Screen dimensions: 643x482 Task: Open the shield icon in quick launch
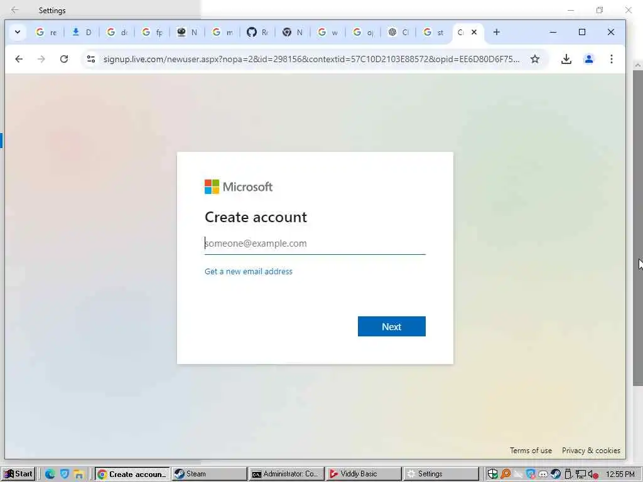click(65, 474)
